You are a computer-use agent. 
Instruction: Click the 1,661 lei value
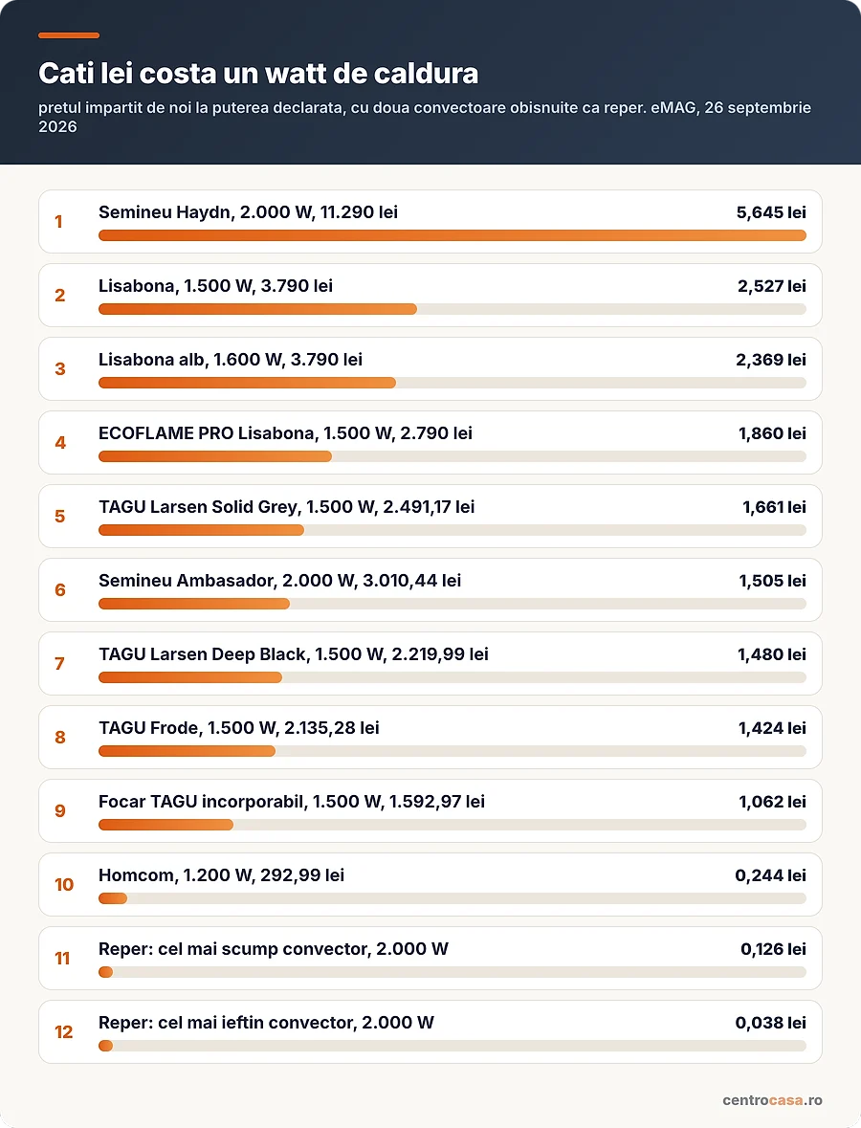click(x=774, y=507)
